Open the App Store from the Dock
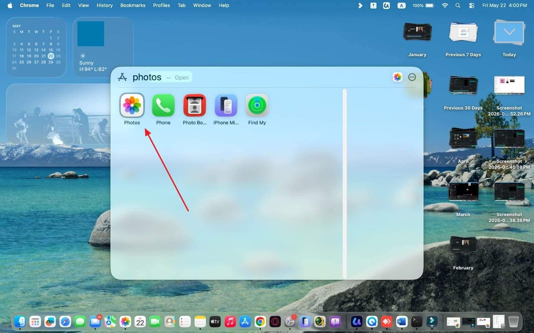This screenshot has height=333, width=534. 245,322
